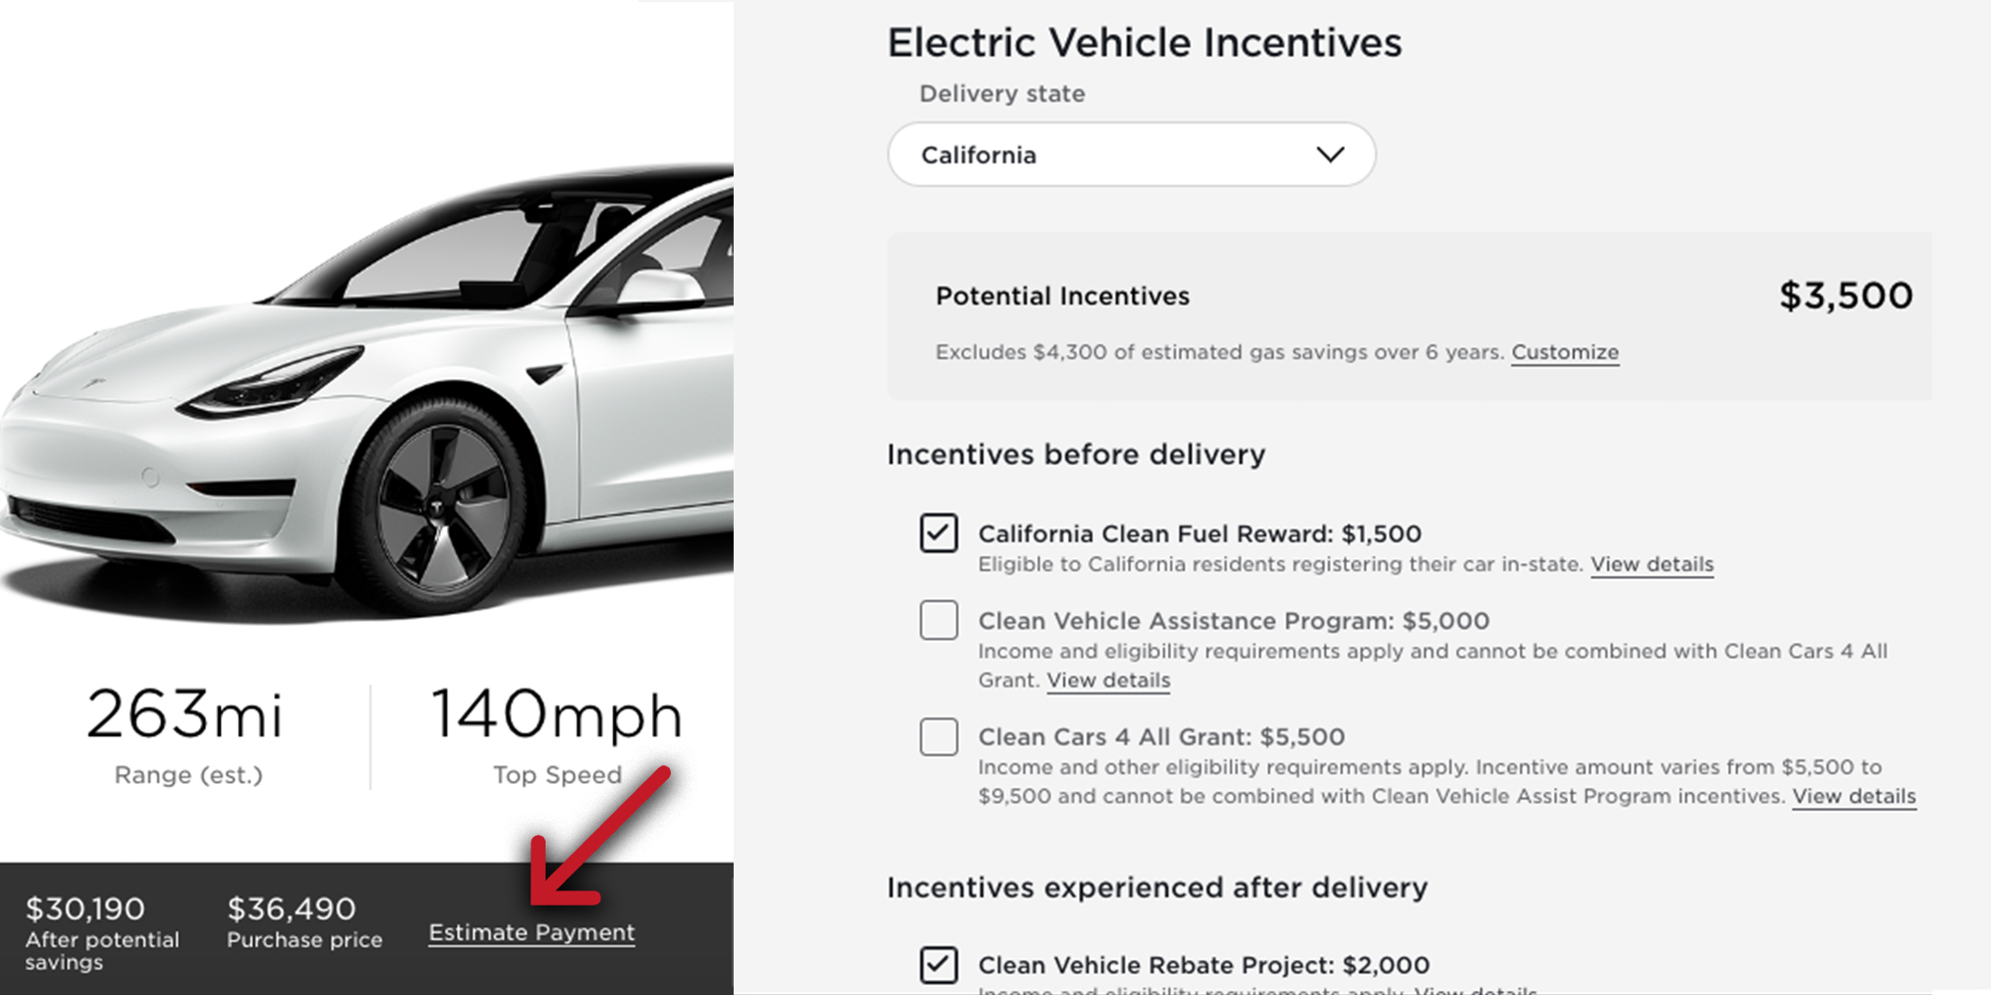This screenshot has height=995, width=1991.
Task: View details for Clean Cars 4 All Grant
Action: click(x=1854, y=796)
